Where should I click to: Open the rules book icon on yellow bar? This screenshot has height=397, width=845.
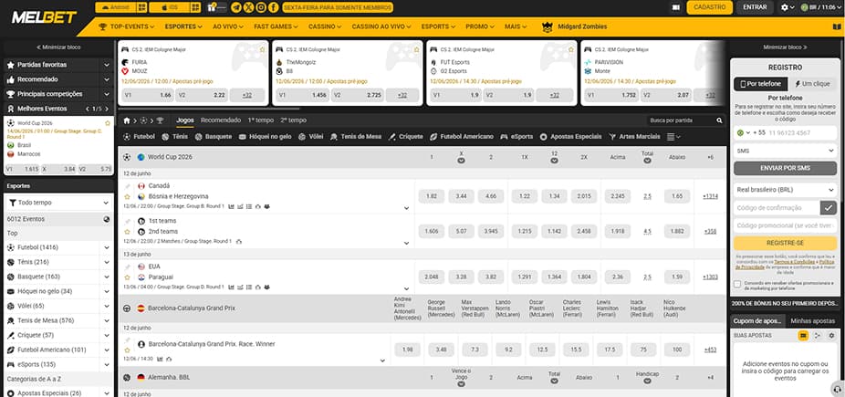[836, 26]
